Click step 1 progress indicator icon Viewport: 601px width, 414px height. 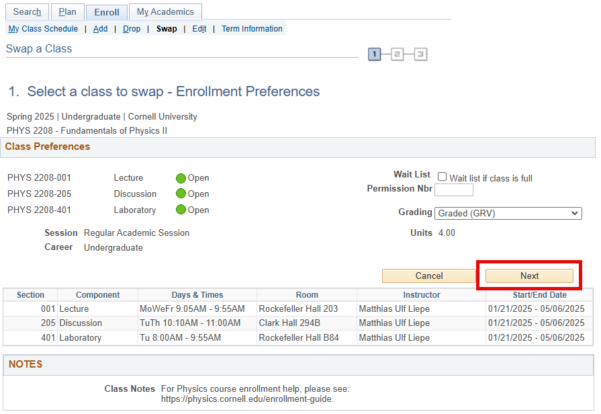375,54
